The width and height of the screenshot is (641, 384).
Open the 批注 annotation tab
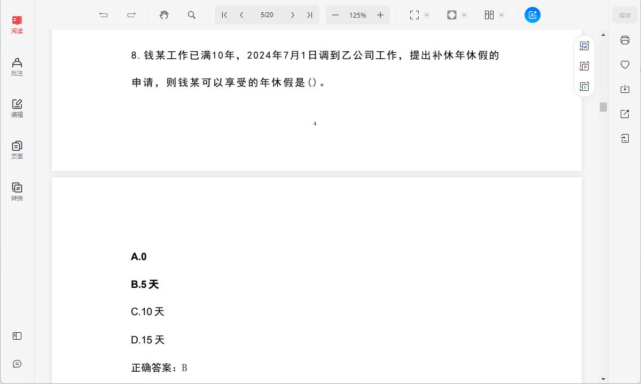(17, 67)
